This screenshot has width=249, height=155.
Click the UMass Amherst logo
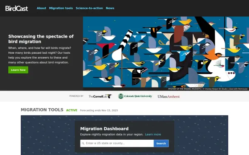(x=168, y=96)
